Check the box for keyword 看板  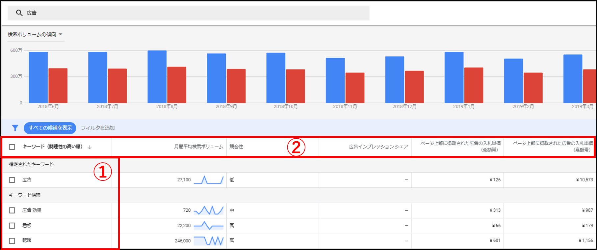[x=12, y=226]
